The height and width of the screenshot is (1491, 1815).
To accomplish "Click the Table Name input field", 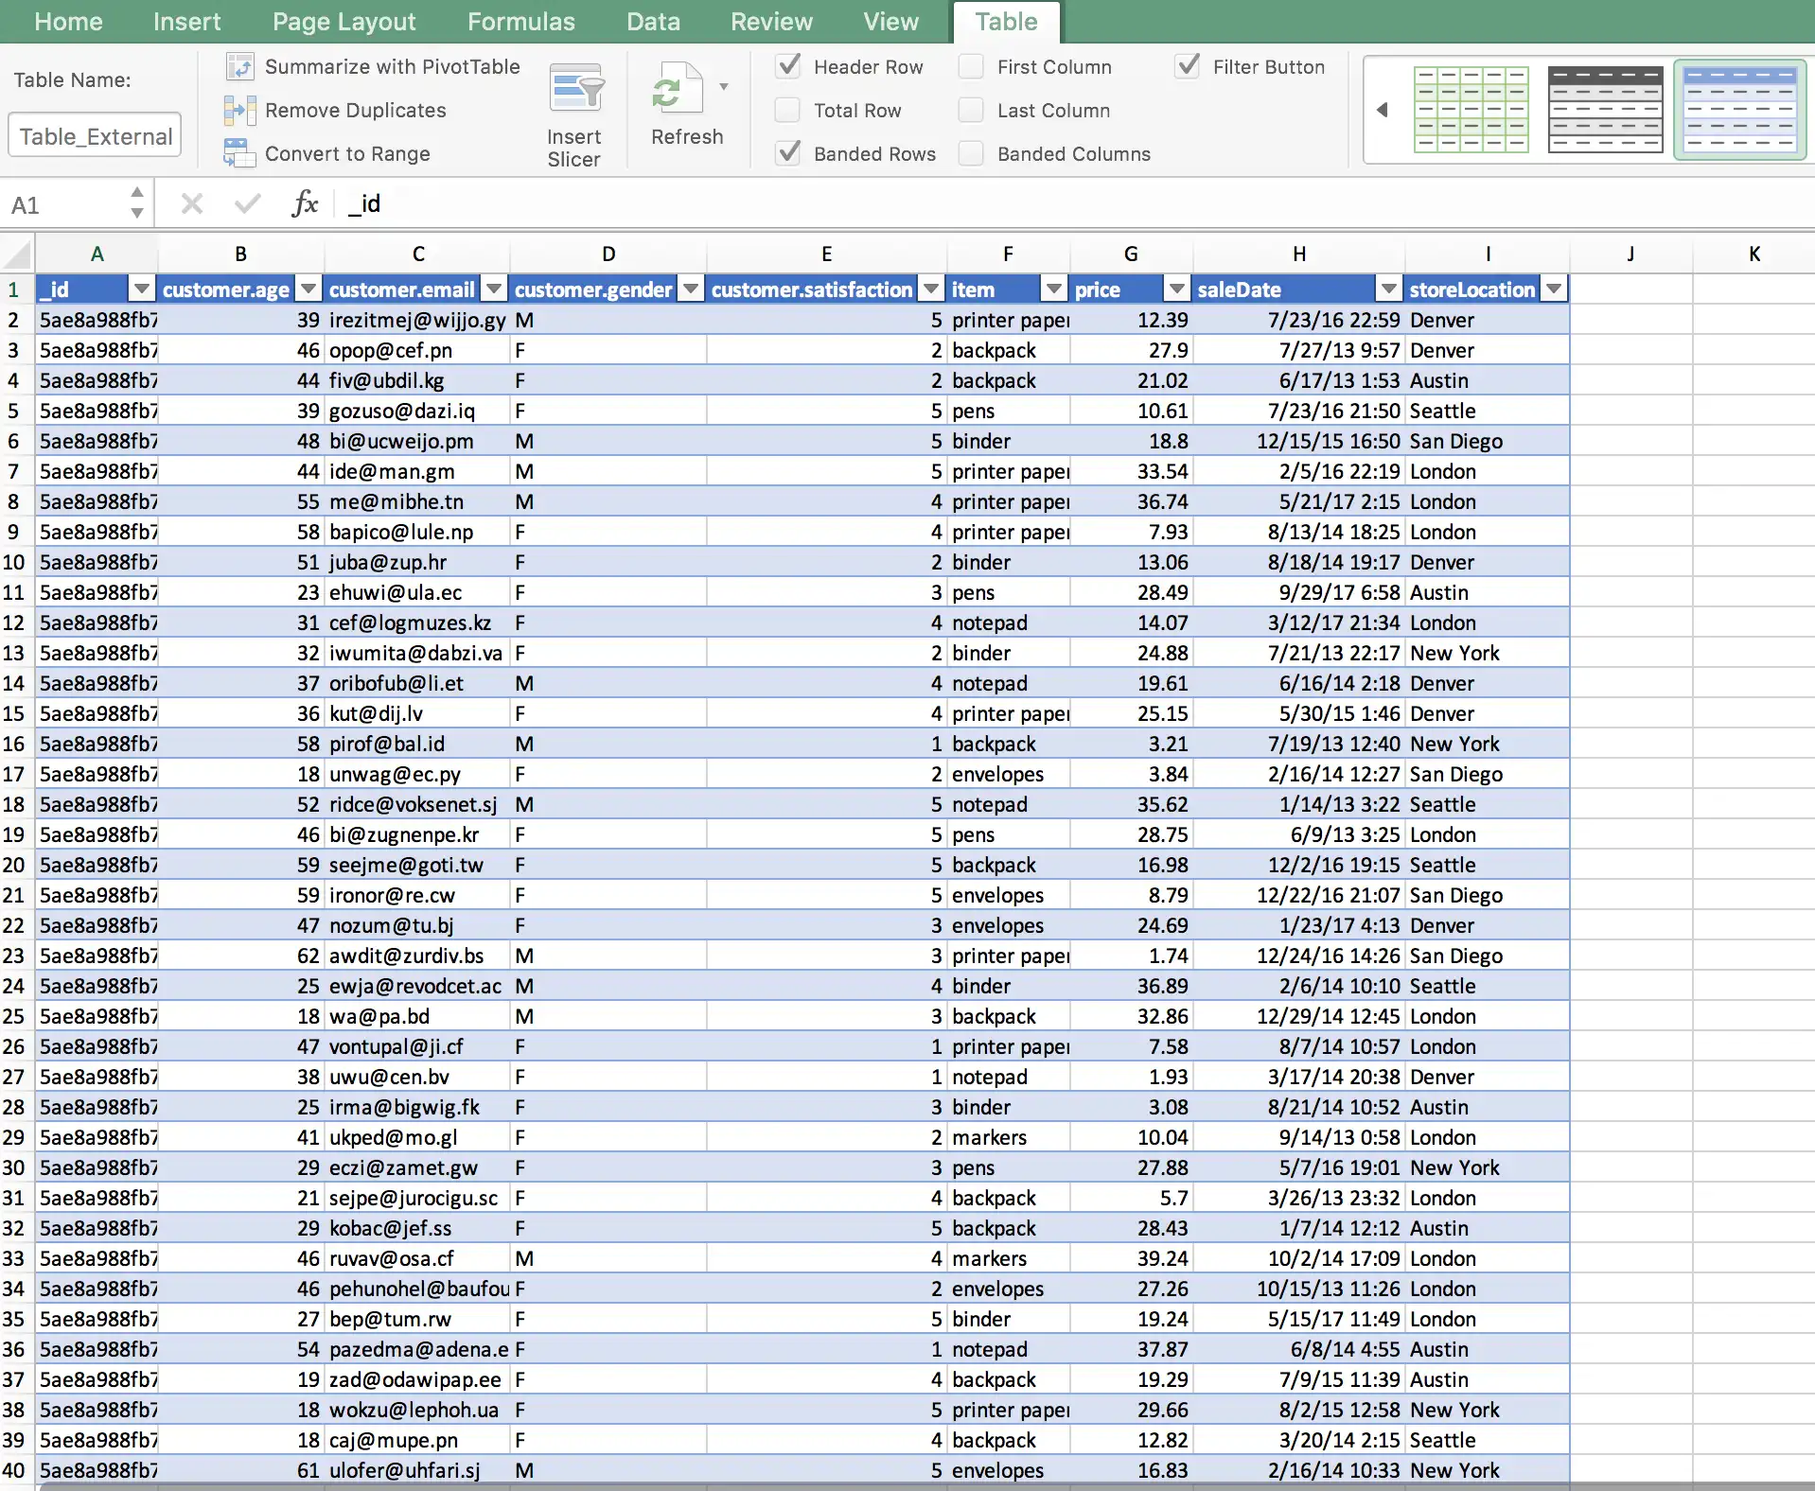I will [94, 133].
